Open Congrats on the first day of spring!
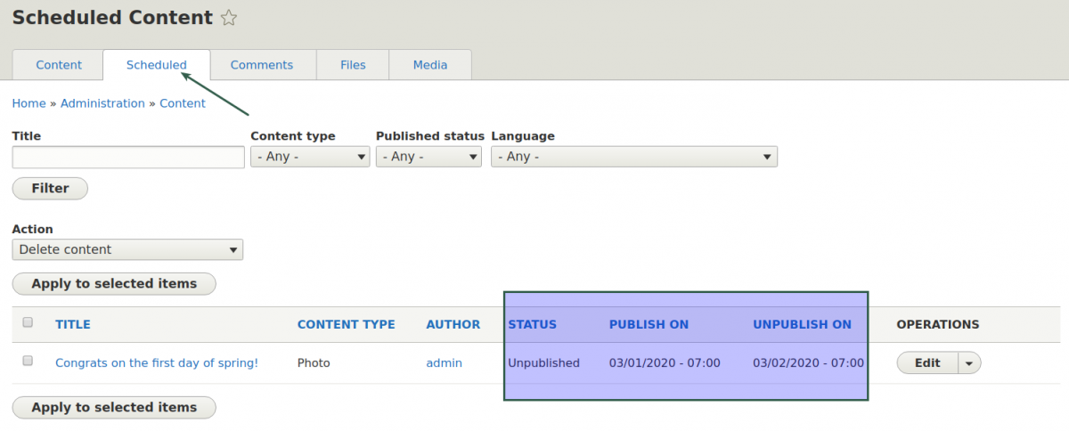 tap(157, 362)
